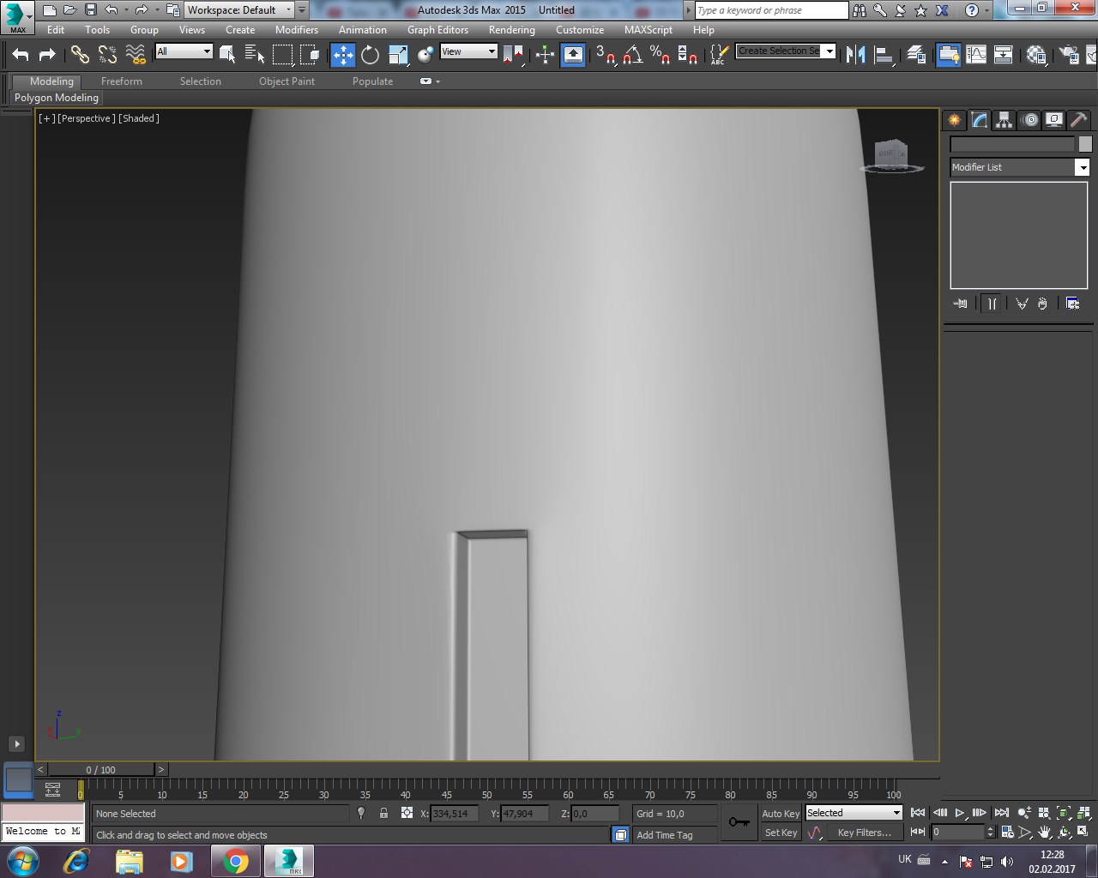Image resolution: width=1098 pixels, height=878 pixels.
Task: Open the Rendering menu
Action: tap(511, 29)
